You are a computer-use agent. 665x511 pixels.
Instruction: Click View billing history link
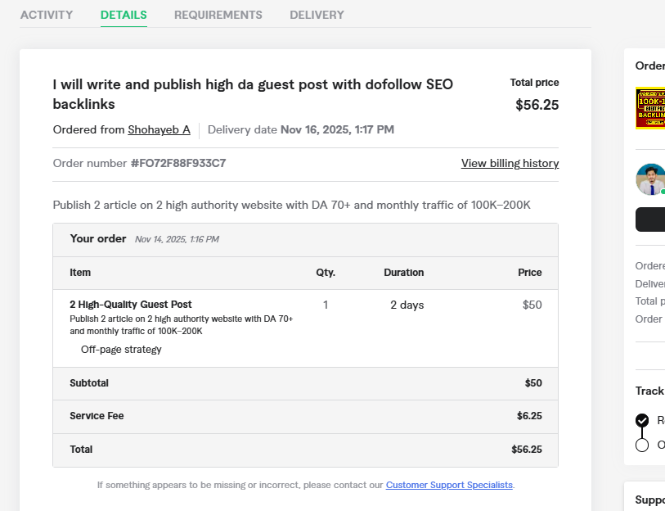[510, 163]
